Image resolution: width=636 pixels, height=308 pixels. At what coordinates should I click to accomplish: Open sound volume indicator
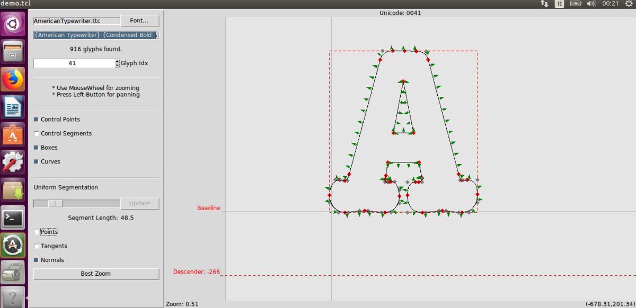(x=591, y=3)
